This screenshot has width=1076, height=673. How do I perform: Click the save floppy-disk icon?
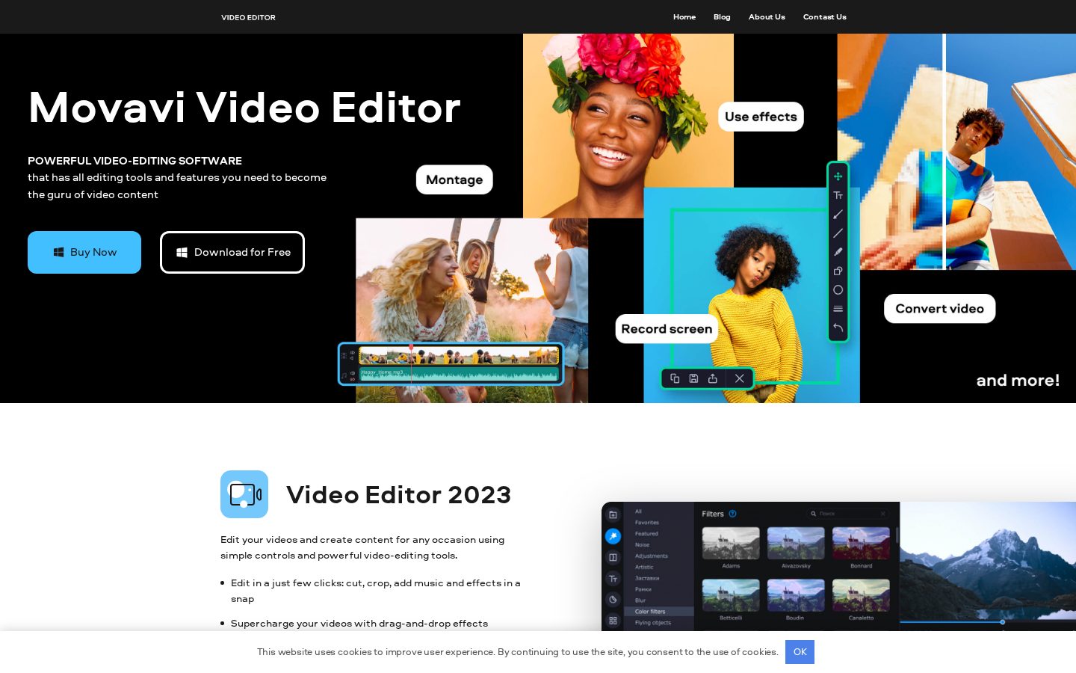[x=693, y=378]
